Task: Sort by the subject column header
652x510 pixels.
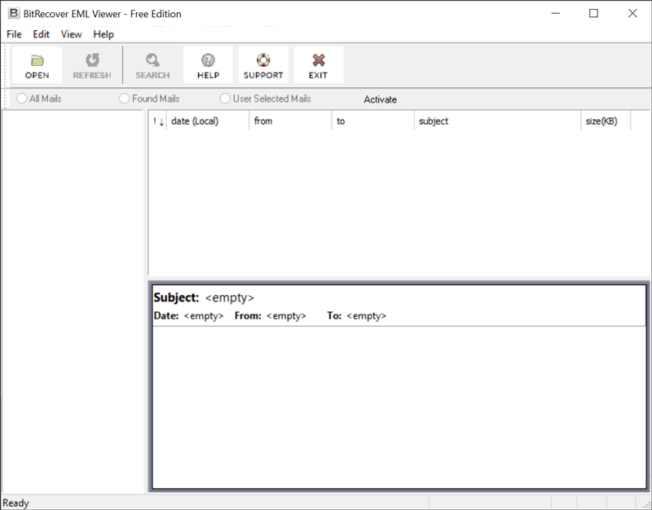Action: (x=498, y=121)
